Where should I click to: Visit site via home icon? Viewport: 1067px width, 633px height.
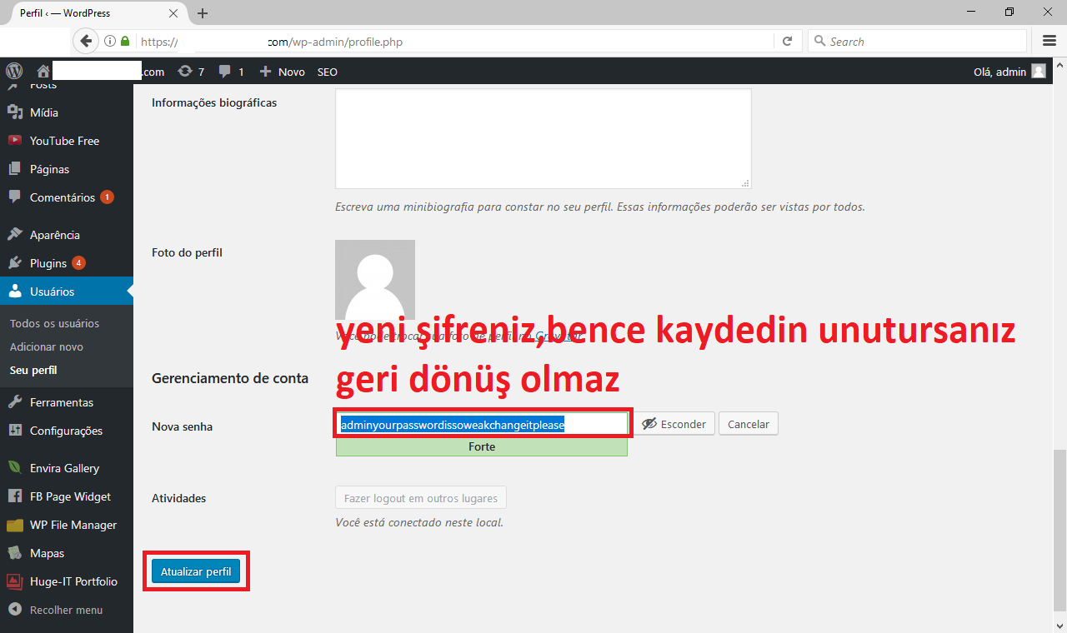coord(43,72)
